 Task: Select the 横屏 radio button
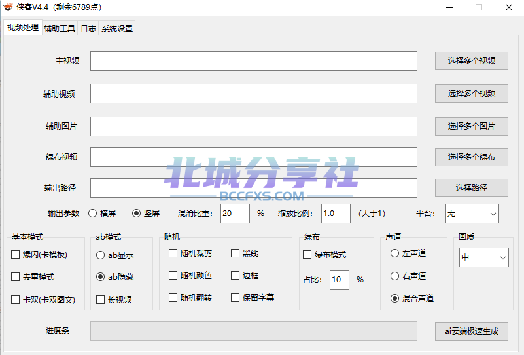(93, 213)
